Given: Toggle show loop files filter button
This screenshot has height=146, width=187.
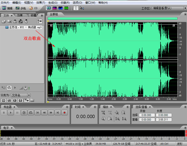Looking at the screenshot, I should click(x=9, y=100).
